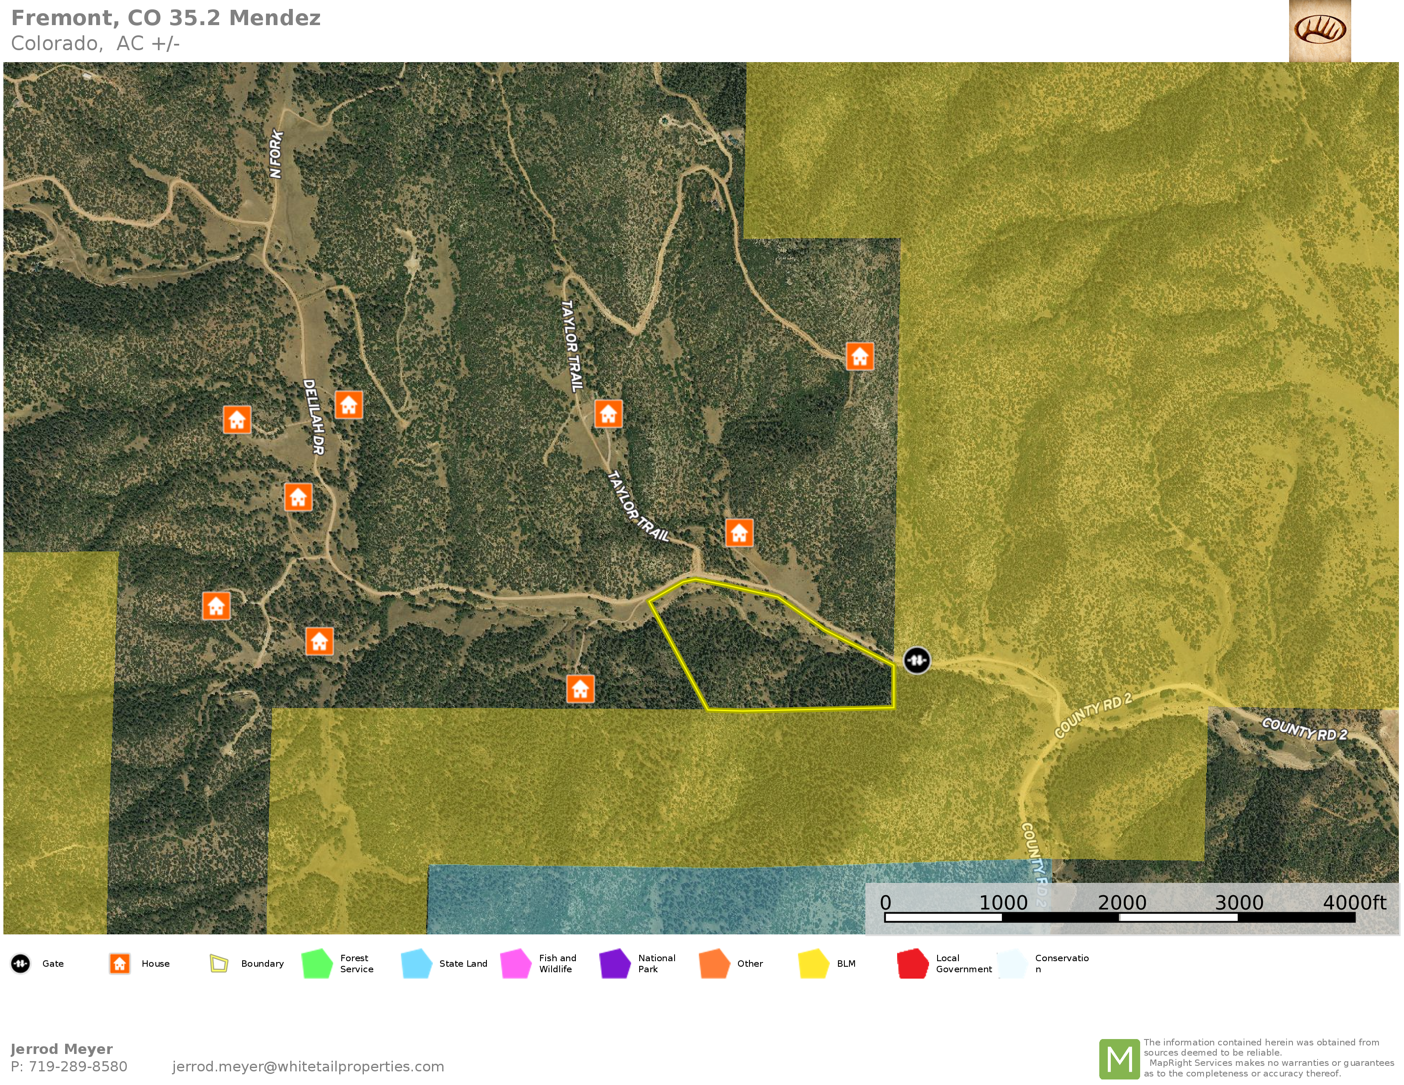Click the map scale bar

[1119, 917]
